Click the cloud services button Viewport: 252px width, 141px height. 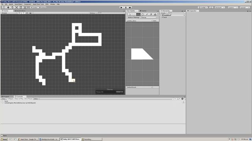tap(211, 7)
